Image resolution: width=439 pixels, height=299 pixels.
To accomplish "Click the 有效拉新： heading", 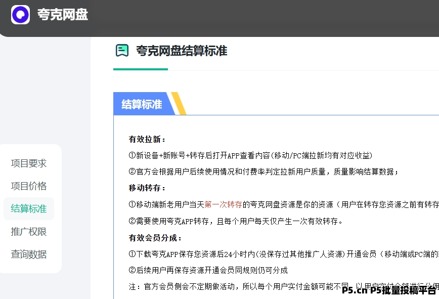I will tap(147, 139).
